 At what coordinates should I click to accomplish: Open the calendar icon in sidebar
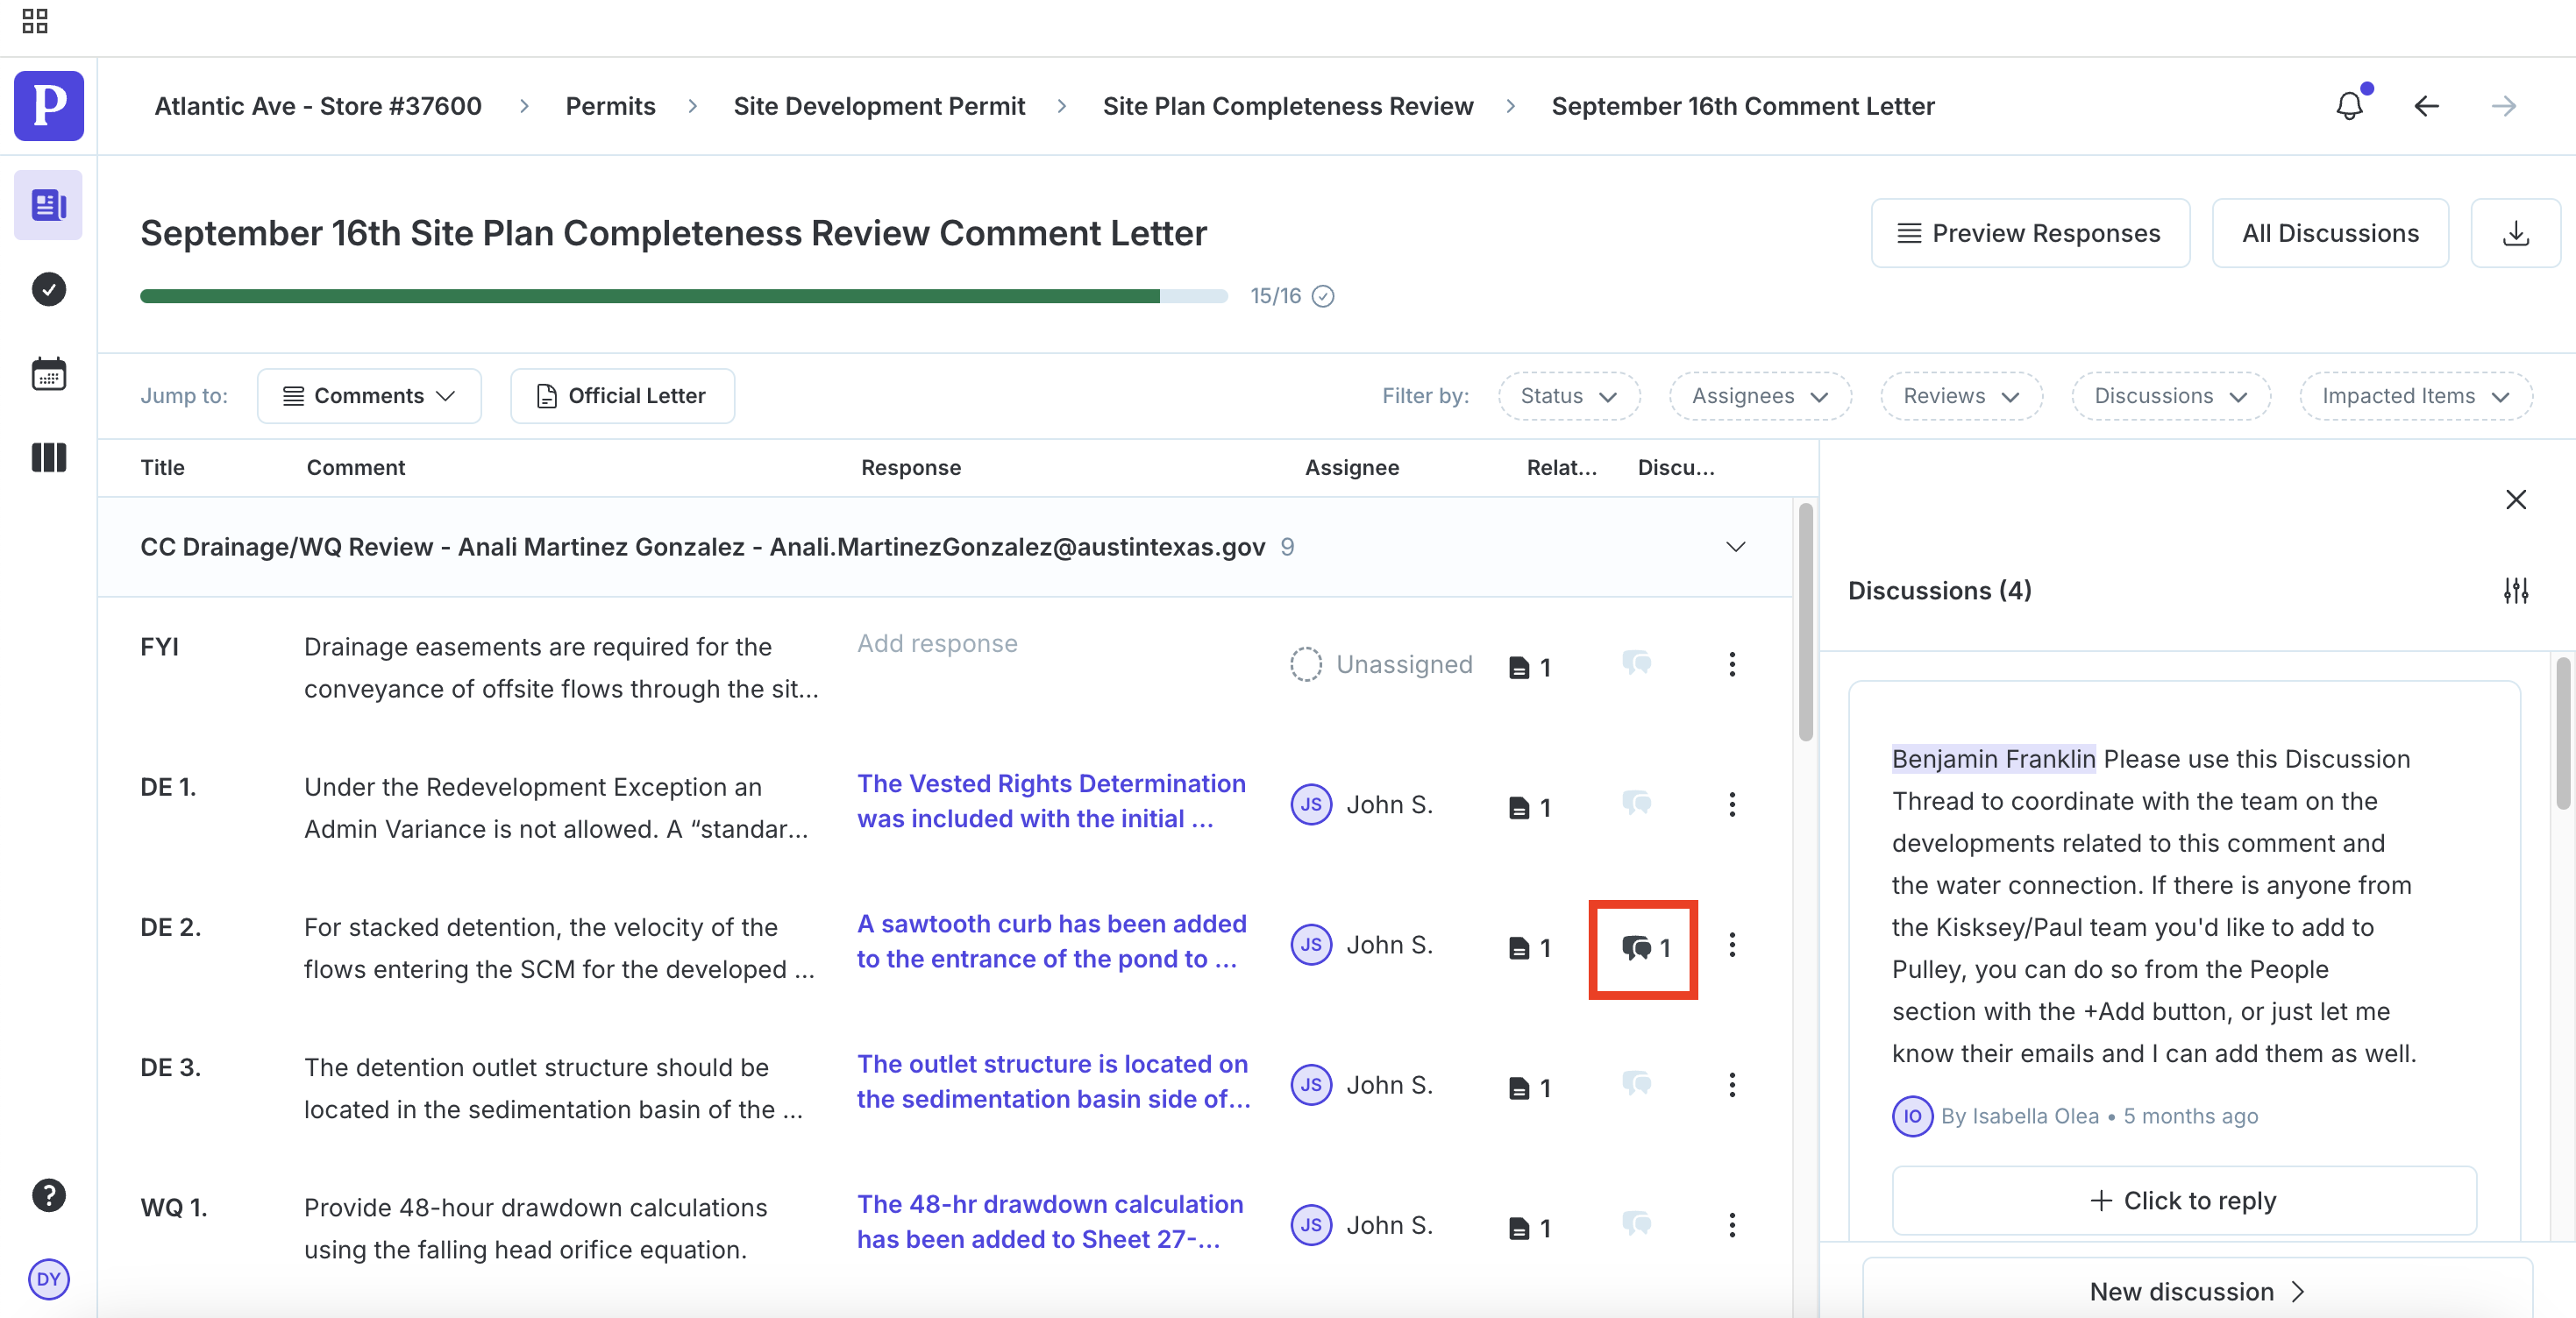pos(48,375)
